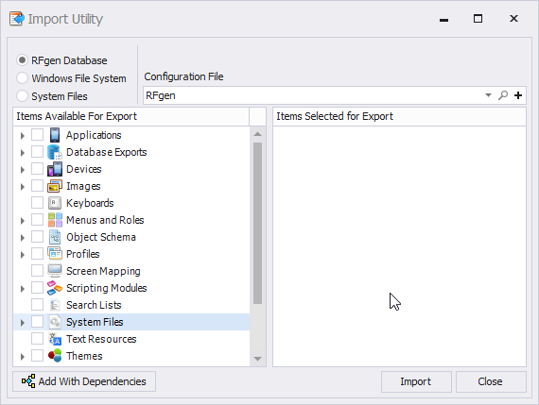Screen dimensions: 539x405
Task: Select the Devices icon in the tree
Action: [x=55, y=169]
